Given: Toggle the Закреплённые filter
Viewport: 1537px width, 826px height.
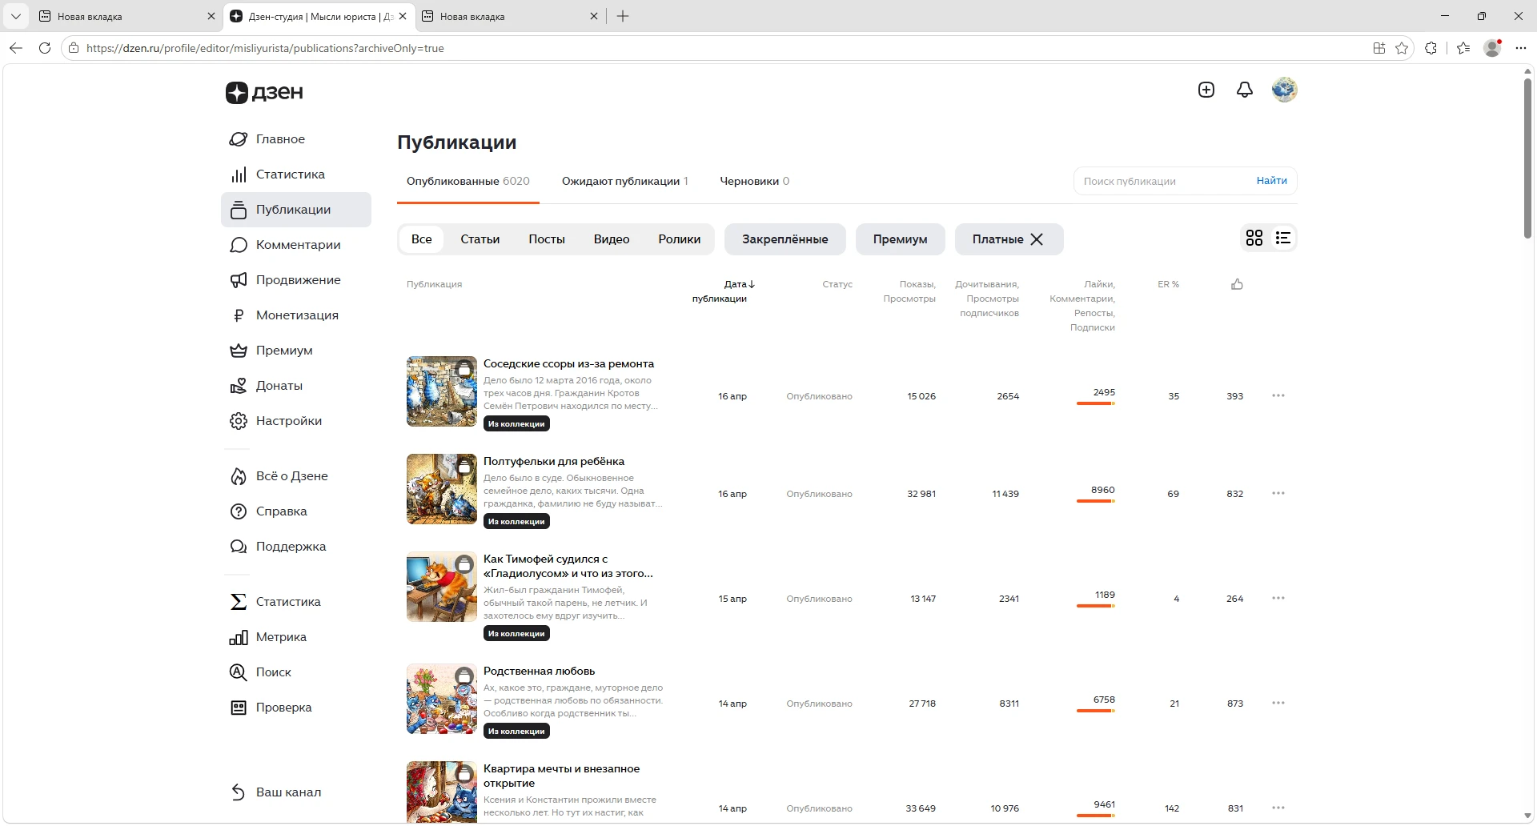Looking at the screenshot, I should point(785,239).
